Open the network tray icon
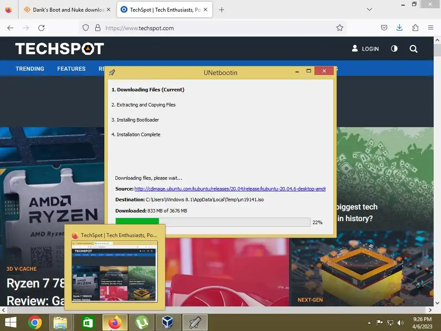The width and height of the screenshot is (441, 331). [390, 322]
